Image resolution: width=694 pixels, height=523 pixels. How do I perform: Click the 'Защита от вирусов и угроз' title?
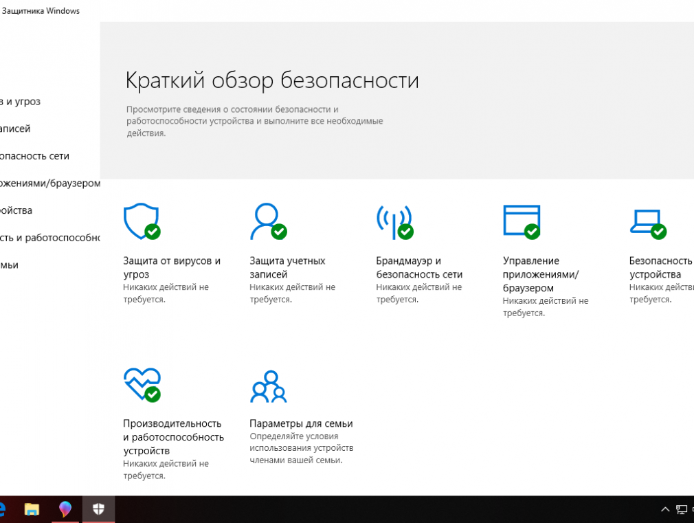[172, 267]
